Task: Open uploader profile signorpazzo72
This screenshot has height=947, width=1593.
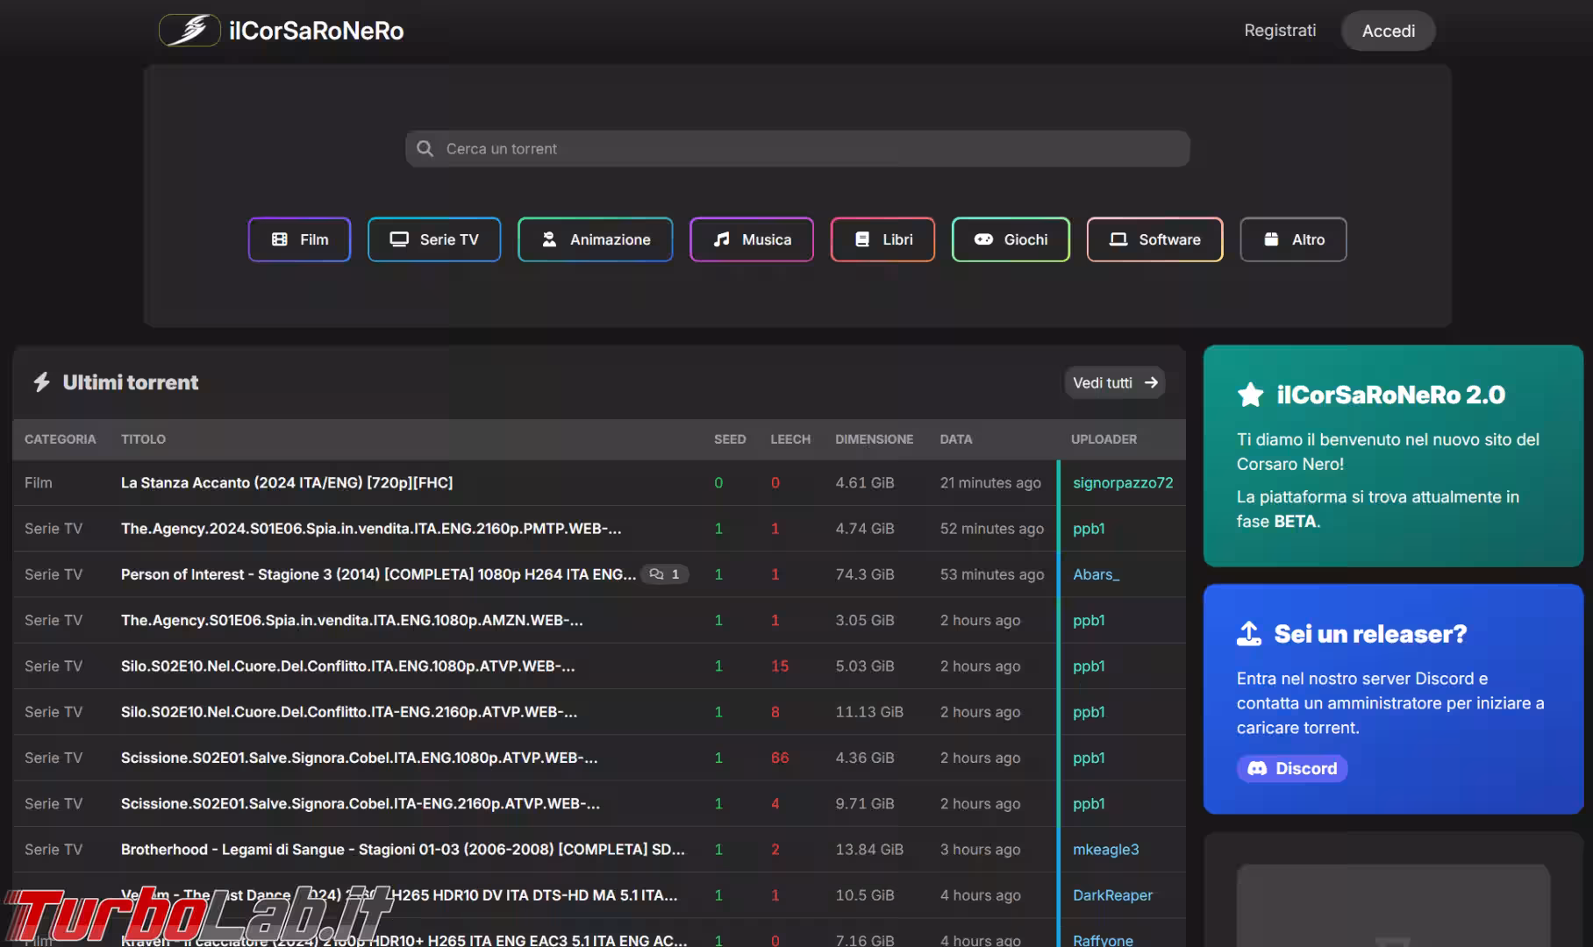Action: [1123, 483]
